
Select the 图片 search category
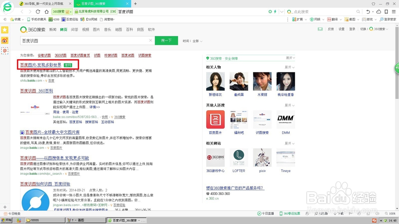point(97,29)
